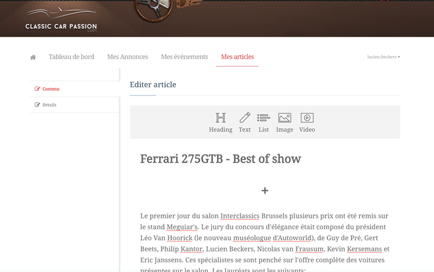
Task: Click the underlined name Hoorick
Action: (x=180, y=238)
